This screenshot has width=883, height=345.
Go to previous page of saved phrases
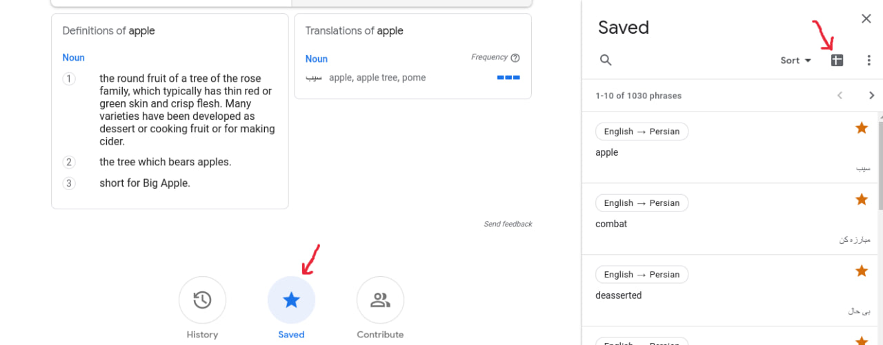[x=840, y=96]
